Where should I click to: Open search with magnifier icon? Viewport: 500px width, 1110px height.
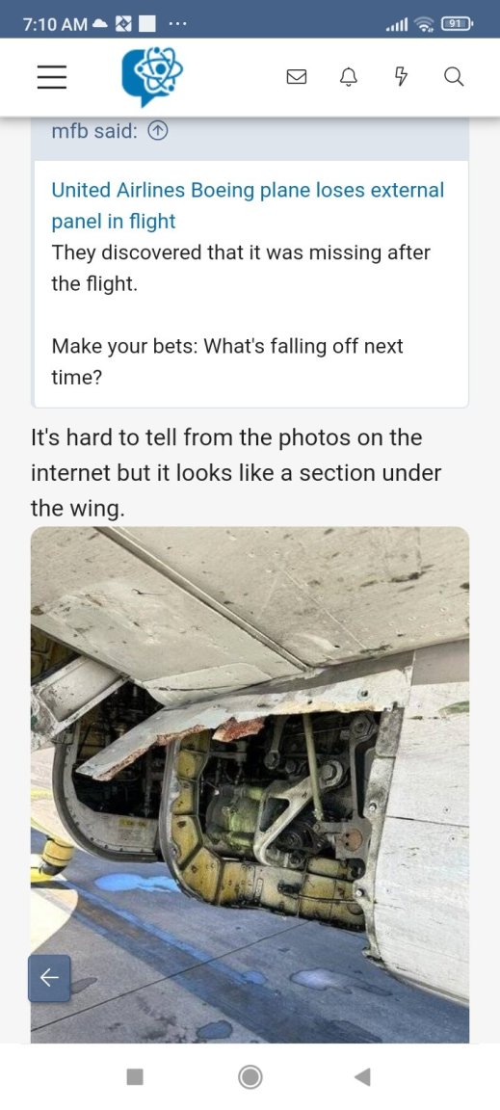click(x=454, y=76)
